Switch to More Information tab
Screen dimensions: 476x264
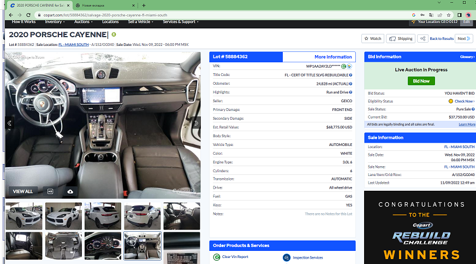pyautogui.click(x=319, y=57)
